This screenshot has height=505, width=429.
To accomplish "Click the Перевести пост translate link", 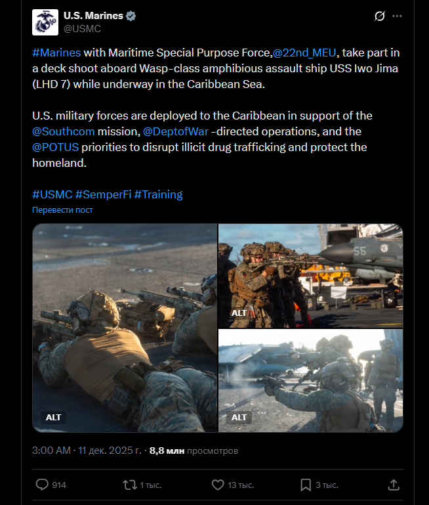I will click(x=62, y=210).
